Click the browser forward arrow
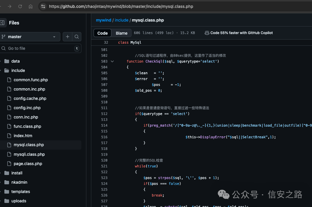Screen dimensions: 312x207 (9, 7)
